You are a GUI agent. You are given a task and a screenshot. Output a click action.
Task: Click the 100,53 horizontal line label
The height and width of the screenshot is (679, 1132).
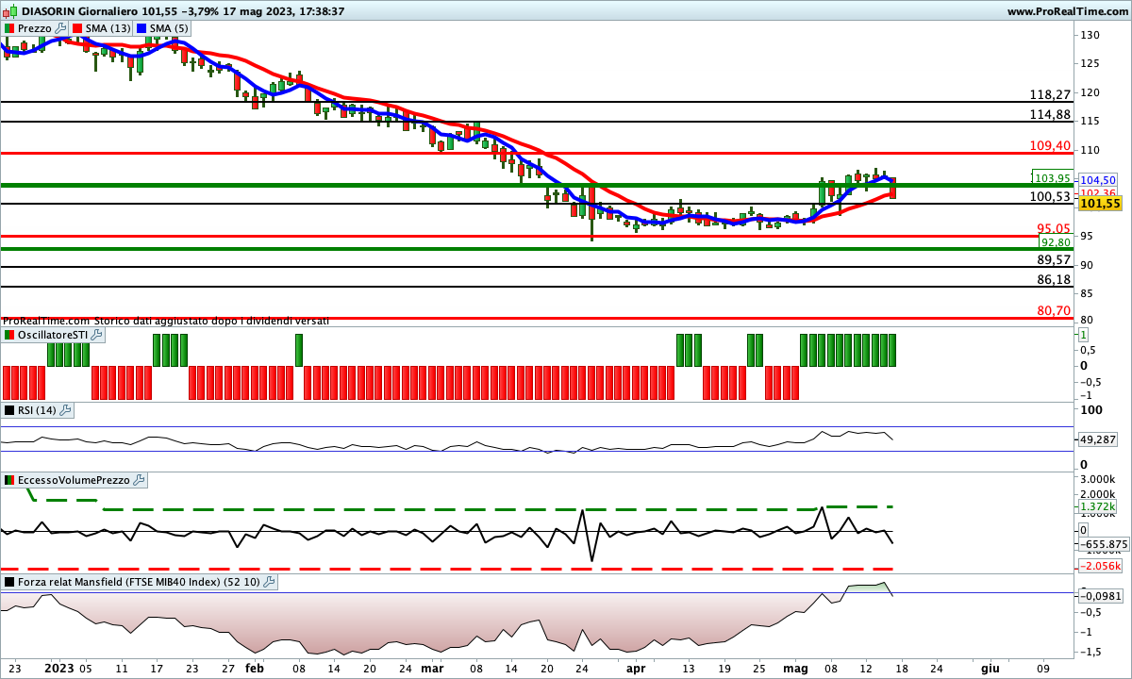(x=1051, y=196)
